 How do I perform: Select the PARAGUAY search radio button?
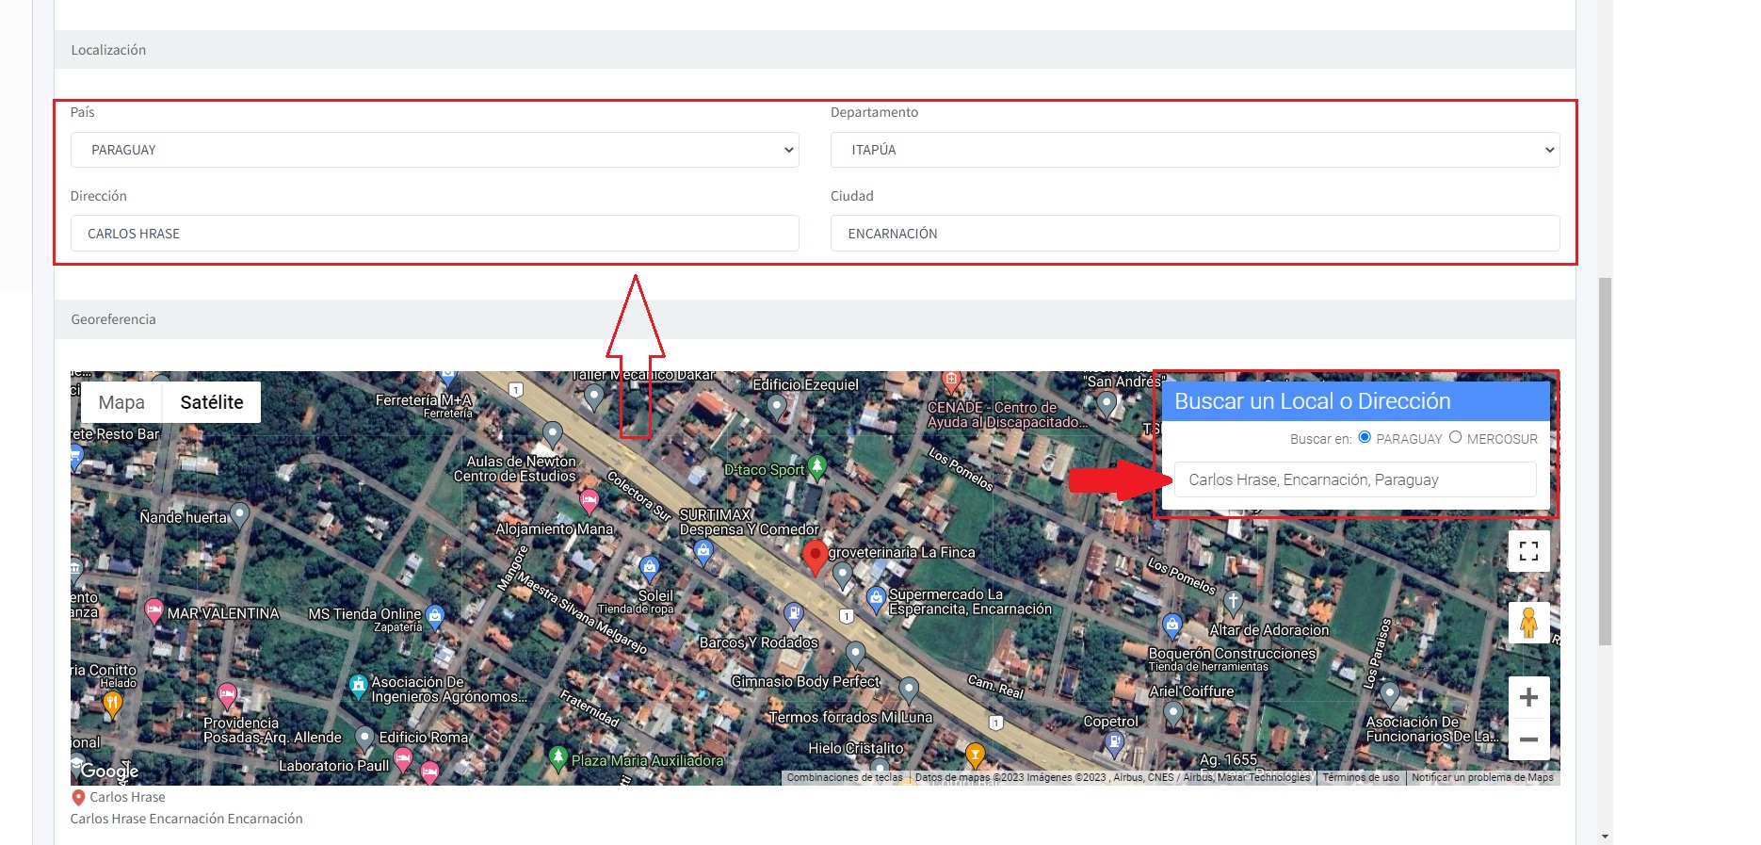coord(1365,437)
